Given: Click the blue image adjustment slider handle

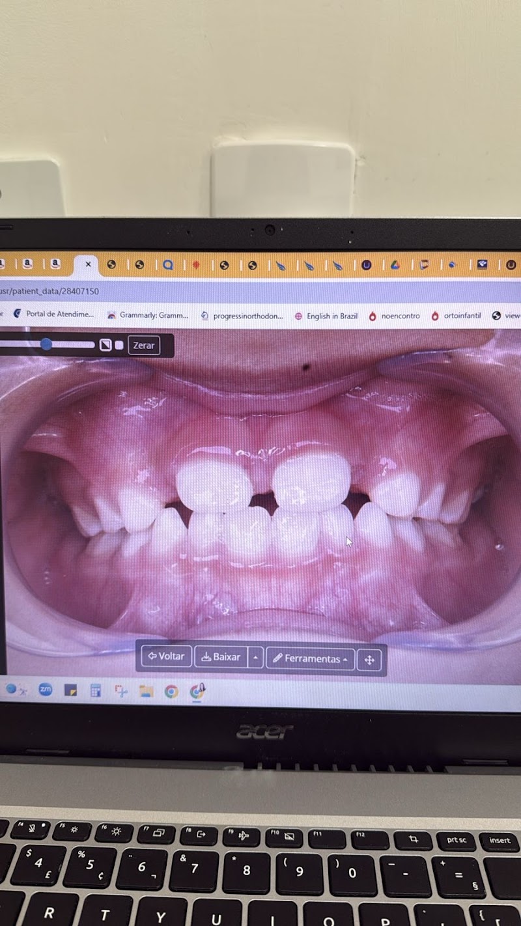Looking at the screenshot, I should point(46,344).
